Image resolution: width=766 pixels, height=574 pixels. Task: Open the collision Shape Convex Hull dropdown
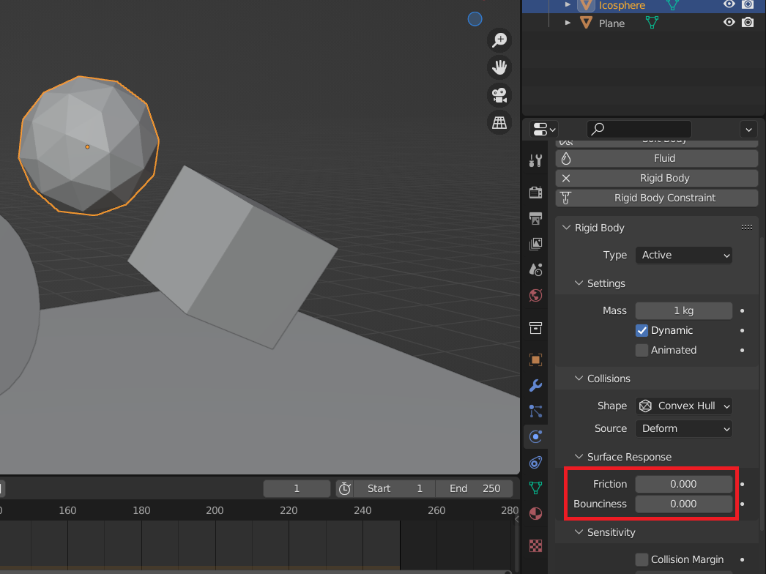tap(684, 406)
